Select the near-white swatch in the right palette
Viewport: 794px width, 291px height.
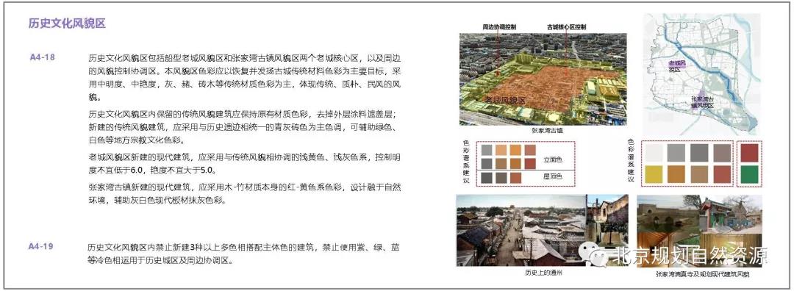click(x=654, y=152)
